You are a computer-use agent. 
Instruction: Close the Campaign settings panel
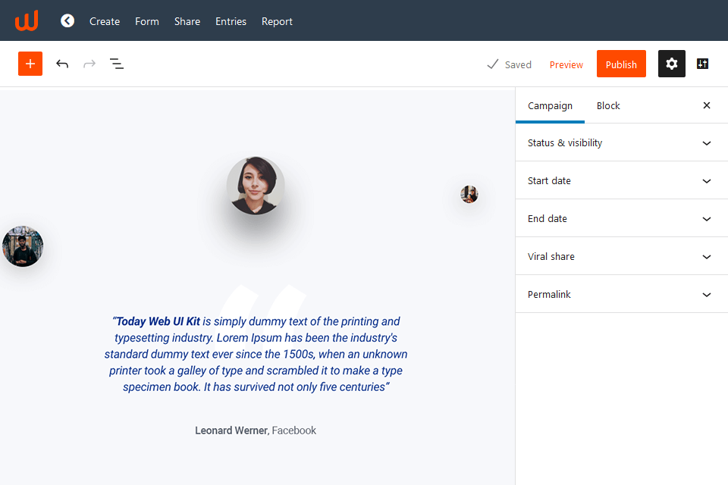(x=706, y=105)
